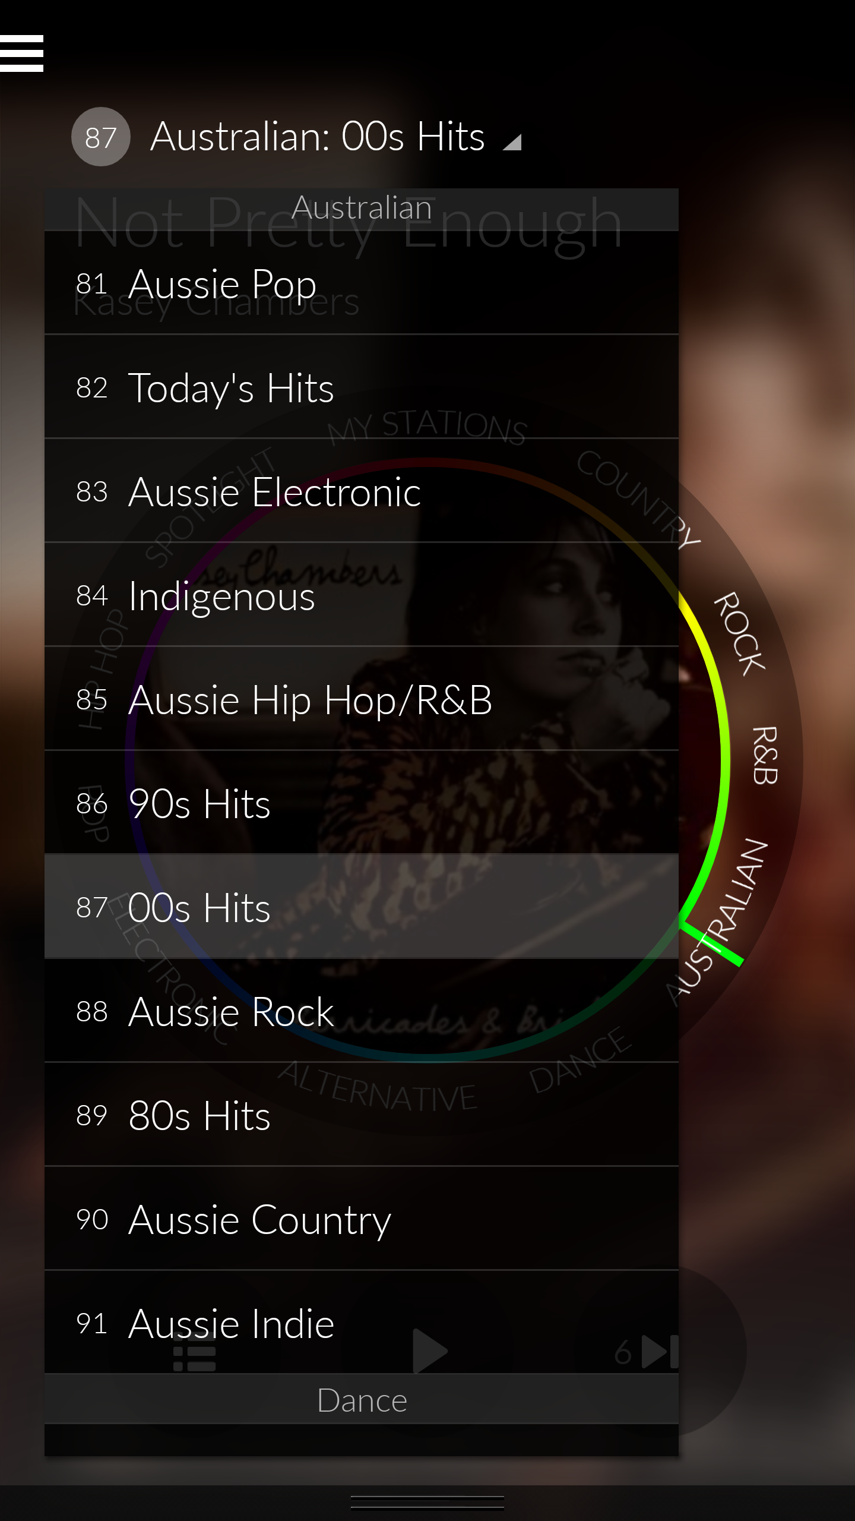
Task: Jump to the Dance genre header
Action: (x=362, y=1400)
